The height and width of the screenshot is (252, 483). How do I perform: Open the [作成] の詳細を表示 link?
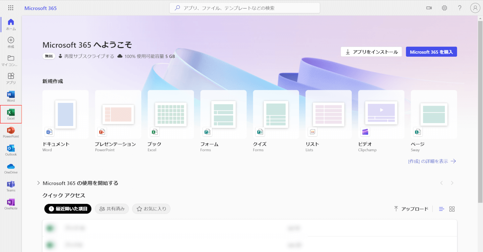point(432,161)
